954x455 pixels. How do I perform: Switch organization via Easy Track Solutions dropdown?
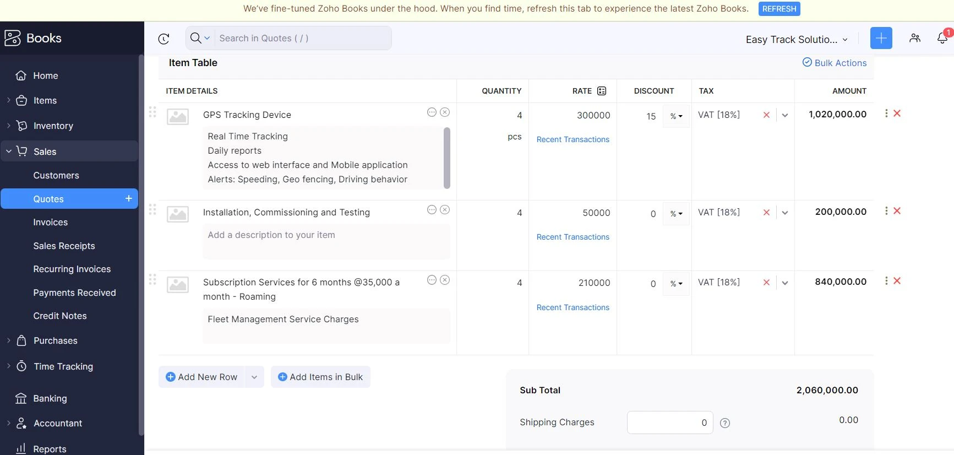[796, 40]
